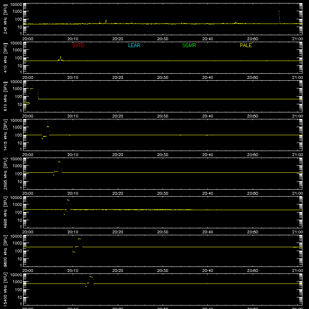Click 20:50 label under the 2695 MHz plot
This screenshot has height=309, width=309.
tap(253, 194)
